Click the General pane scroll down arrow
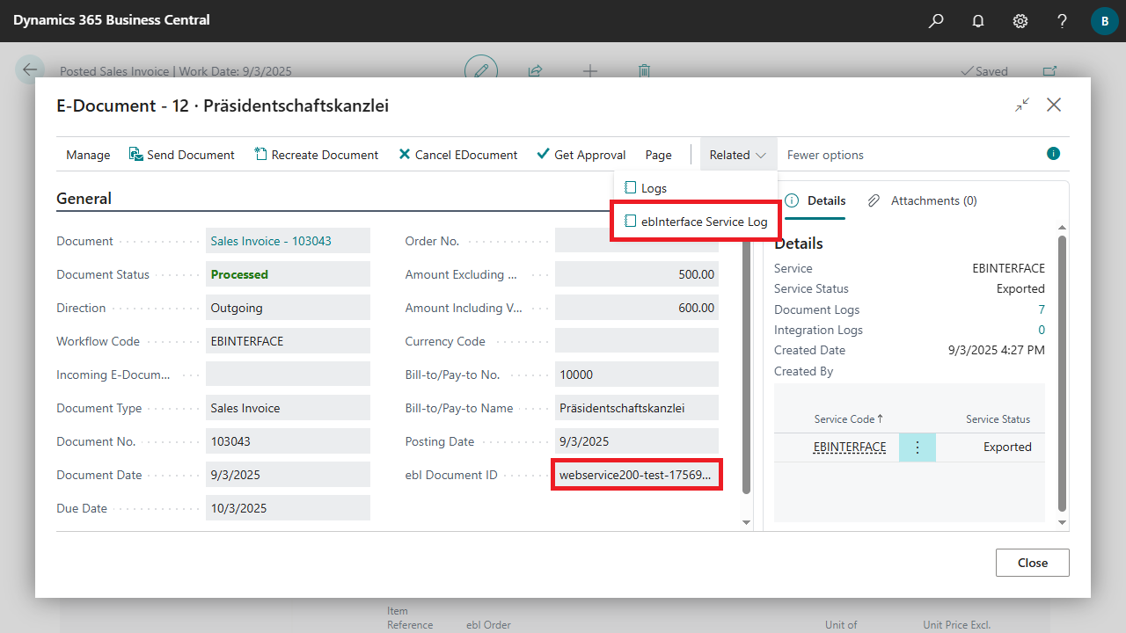The image size is (1126, 633). pos(747,523)
